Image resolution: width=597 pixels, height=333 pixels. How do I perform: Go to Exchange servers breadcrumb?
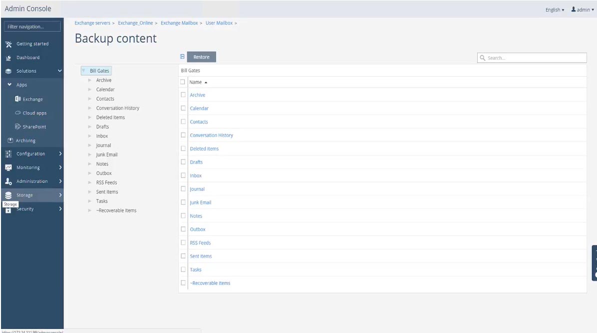[92, 23]
